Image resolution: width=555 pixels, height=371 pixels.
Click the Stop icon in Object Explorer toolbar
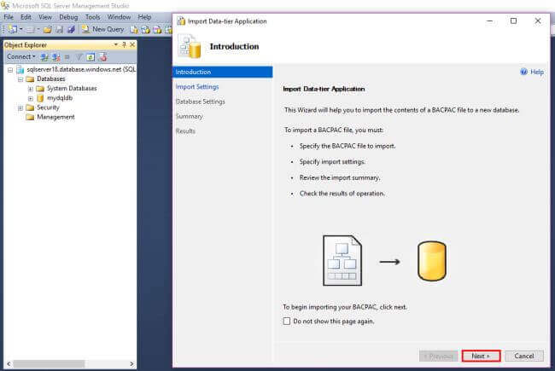point(67,57)
